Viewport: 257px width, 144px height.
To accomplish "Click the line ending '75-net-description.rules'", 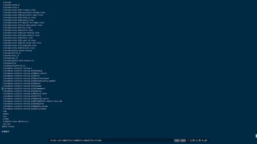I will (x=22, y=25).
